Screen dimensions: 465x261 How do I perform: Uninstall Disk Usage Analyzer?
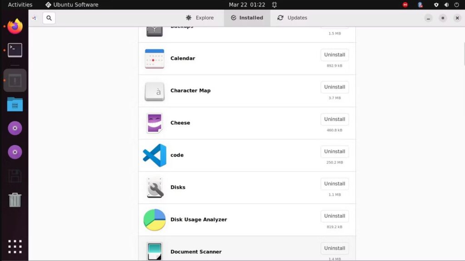point(335,216)
